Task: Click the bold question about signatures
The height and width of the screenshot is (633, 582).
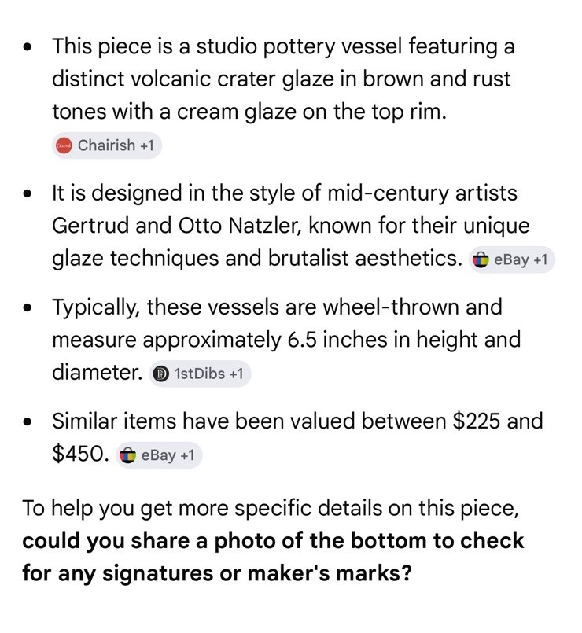Action: click(x=273, y=557)
